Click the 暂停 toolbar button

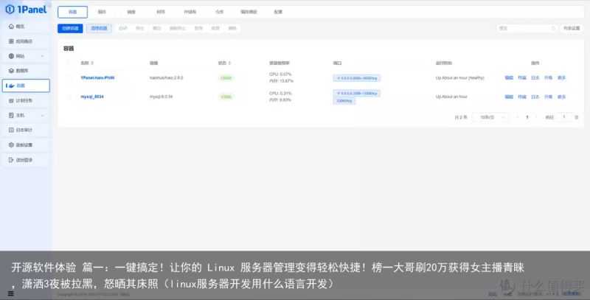tap(198, 28)
